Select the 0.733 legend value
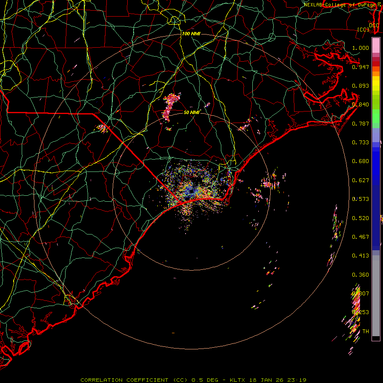The image size is (383, 383). tap(360, 143)
